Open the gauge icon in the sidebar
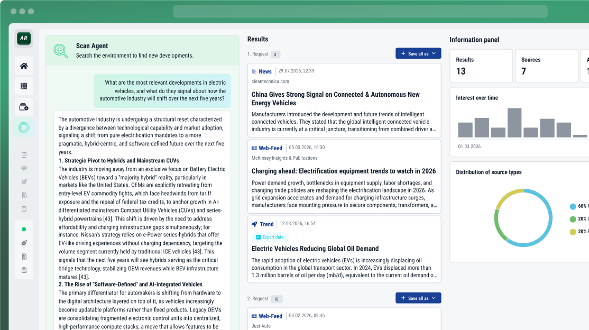The image size is (589, 330). pos(24,168)
